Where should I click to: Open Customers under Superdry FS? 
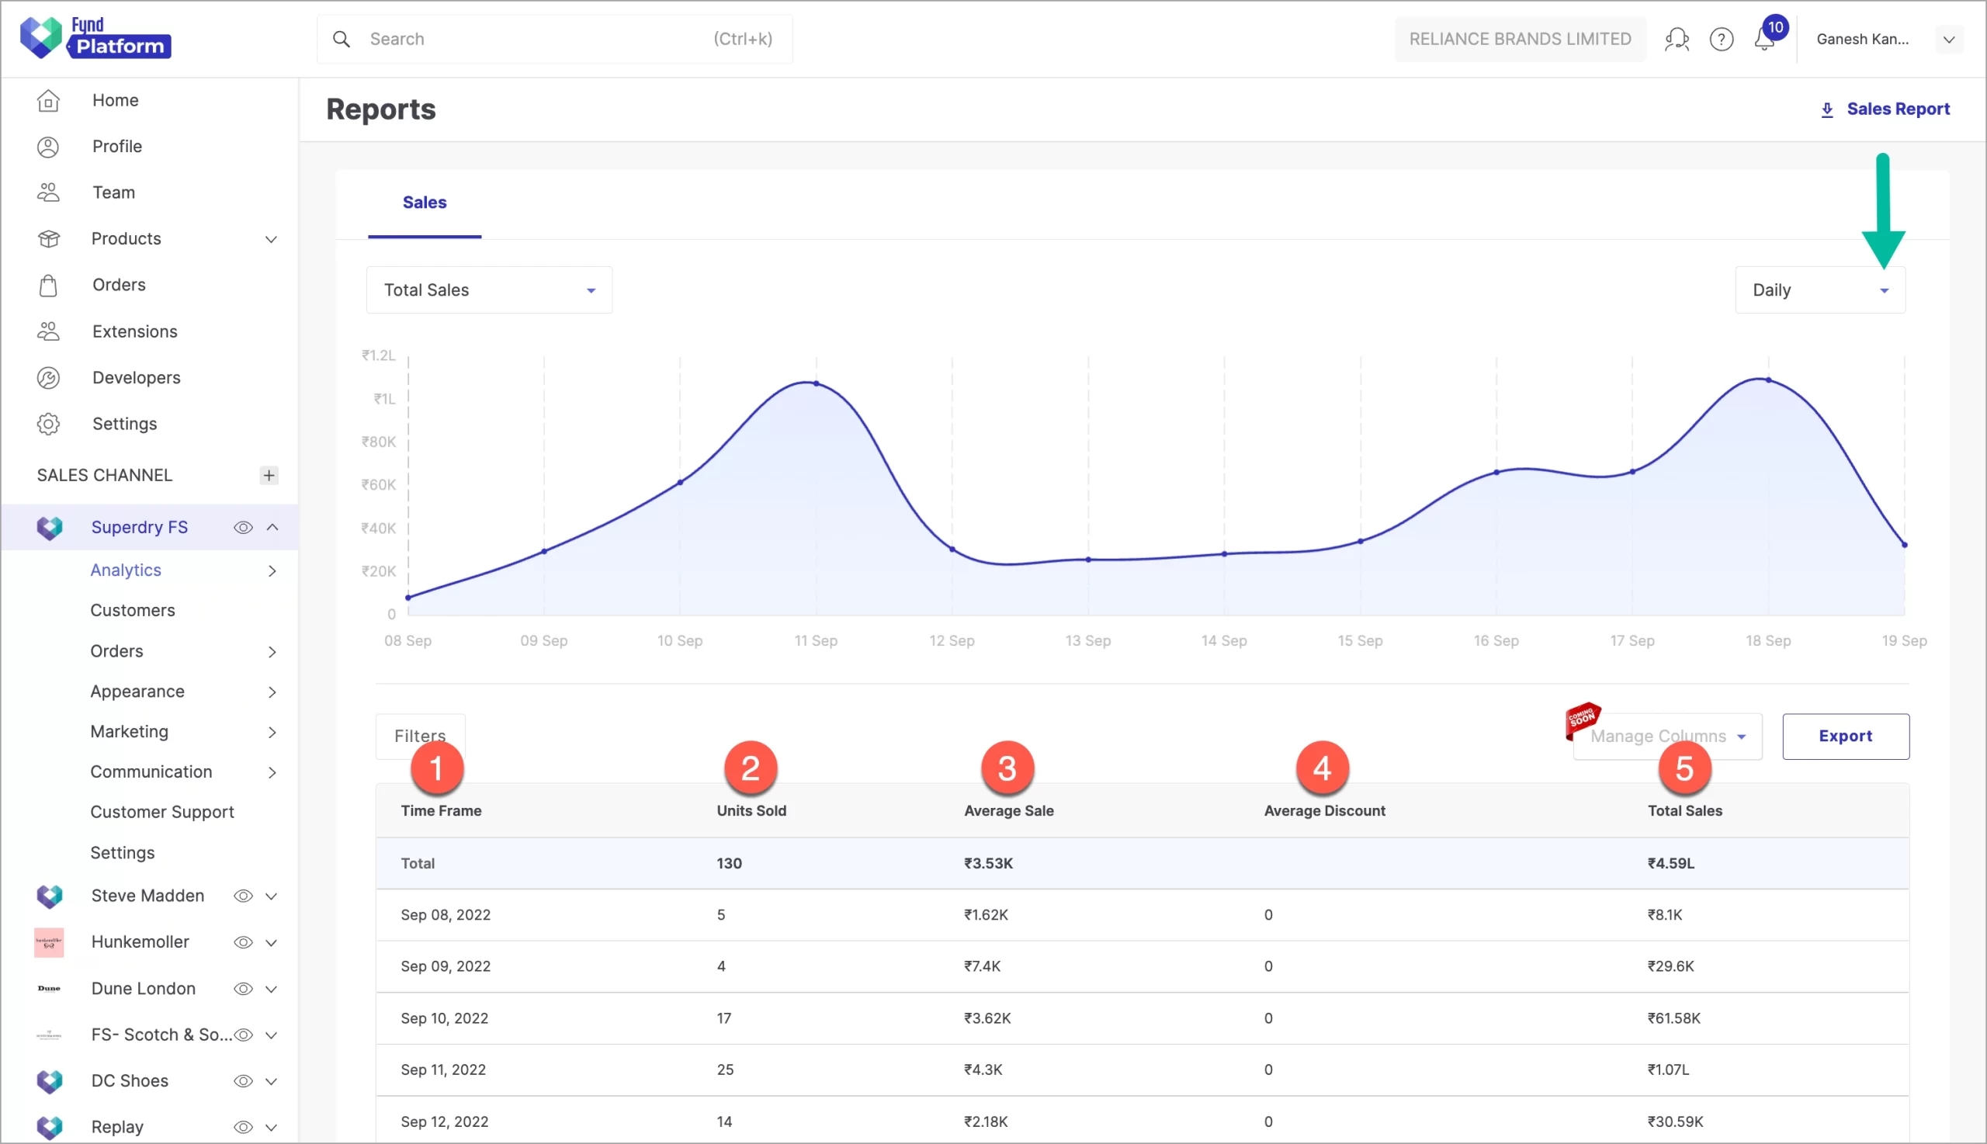pos(133,611)
